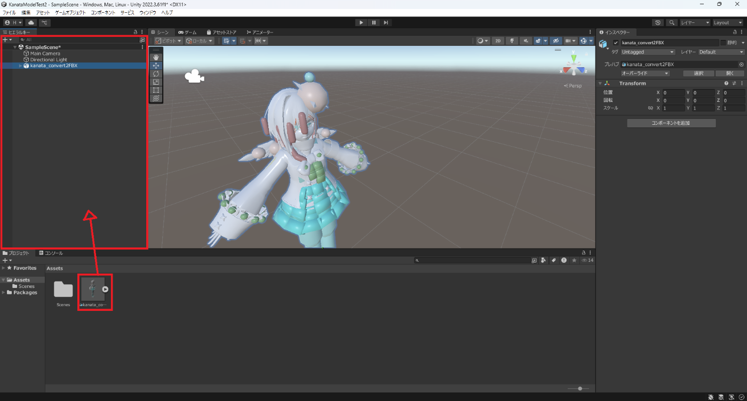
Task: Toggle 2D view mode
Action: pyautogui.click(x=498, y=41)
